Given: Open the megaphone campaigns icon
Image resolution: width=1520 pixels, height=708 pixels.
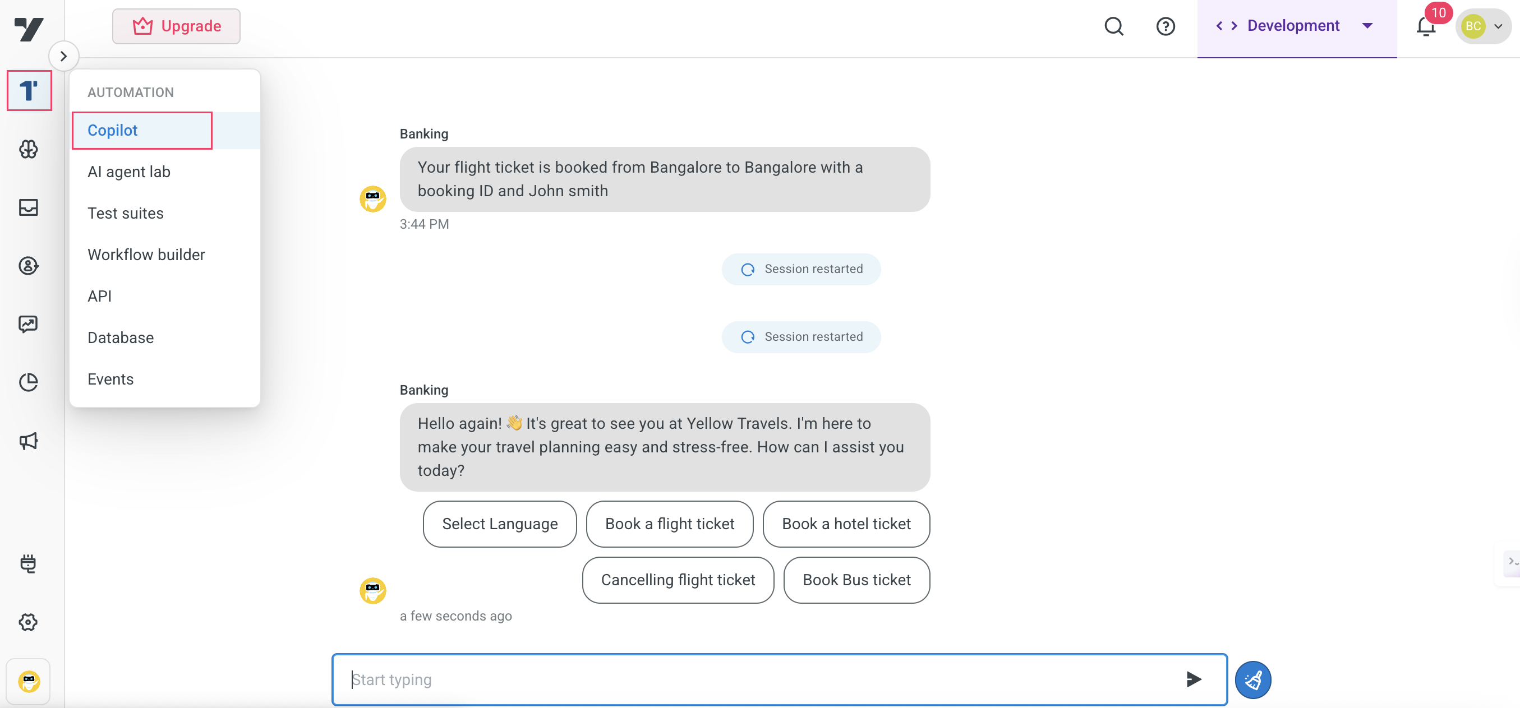Looking at the screenshot, I should pos(28,441).
